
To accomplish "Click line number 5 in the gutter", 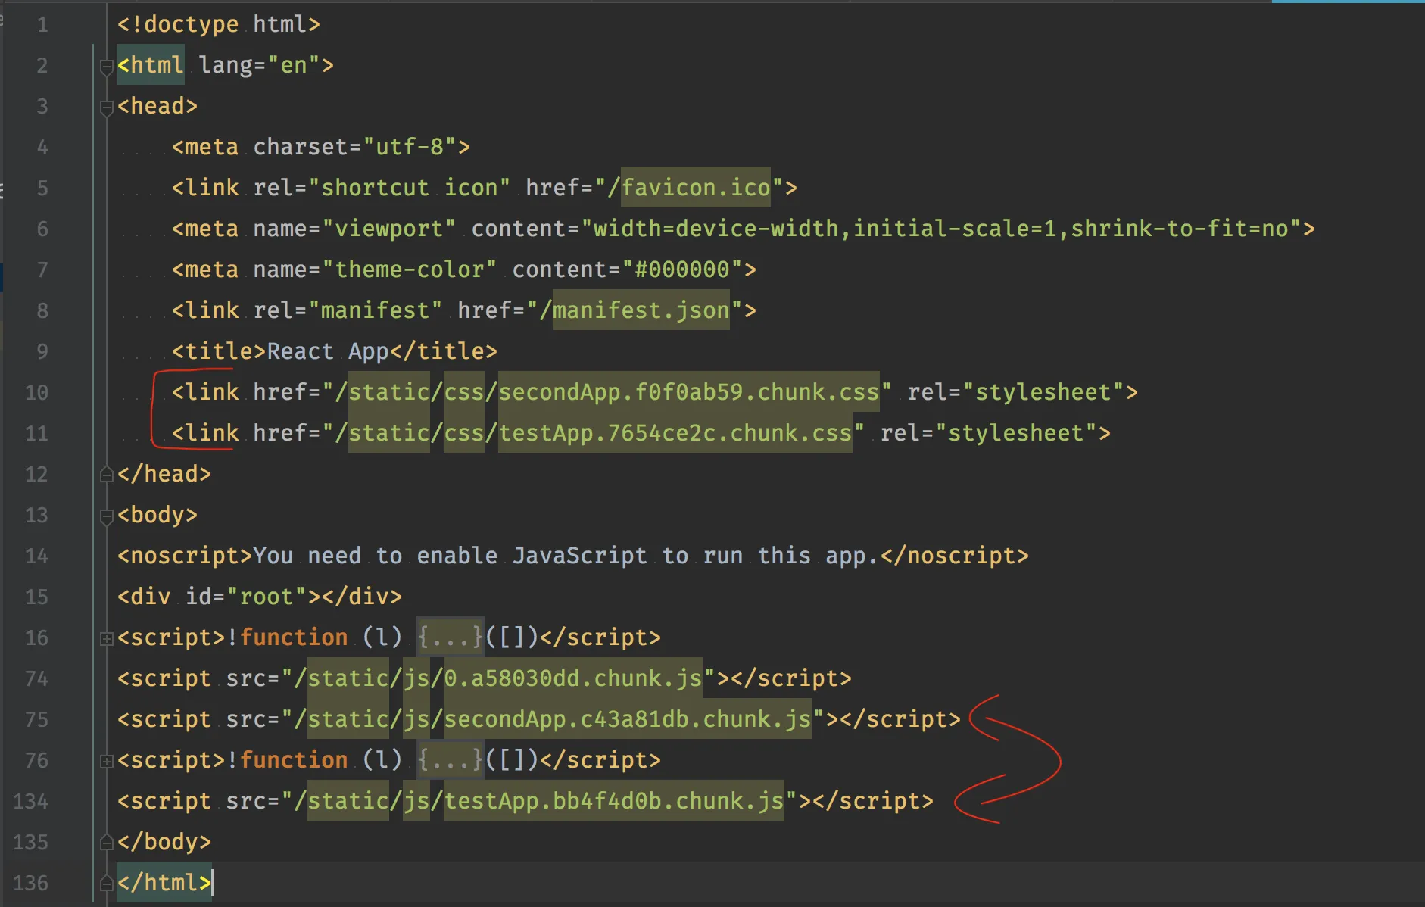I will (42, 189).
